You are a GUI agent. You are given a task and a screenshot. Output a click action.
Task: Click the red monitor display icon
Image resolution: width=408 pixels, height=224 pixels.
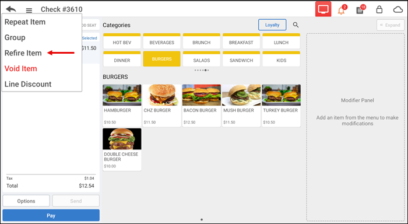[323, 9]
